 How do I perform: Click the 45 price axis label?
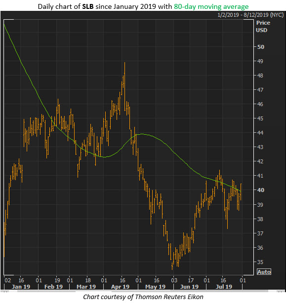pos(260,118)
